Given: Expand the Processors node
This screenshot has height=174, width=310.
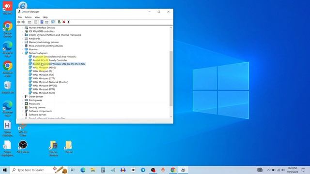Looking at the screenshot, I should [x=23, y=104].
